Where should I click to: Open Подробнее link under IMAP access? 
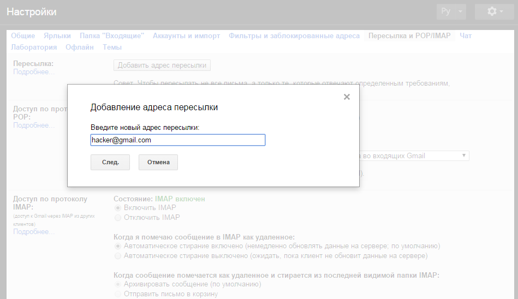tap(34, 231)
